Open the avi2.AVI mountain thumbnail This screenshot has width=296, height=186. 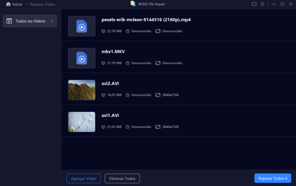coord(82,90)
